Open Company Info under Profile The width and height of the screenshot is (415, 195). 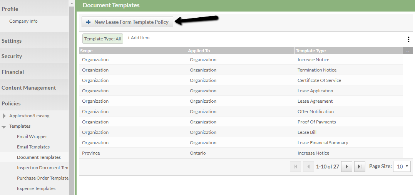[23, 21]
